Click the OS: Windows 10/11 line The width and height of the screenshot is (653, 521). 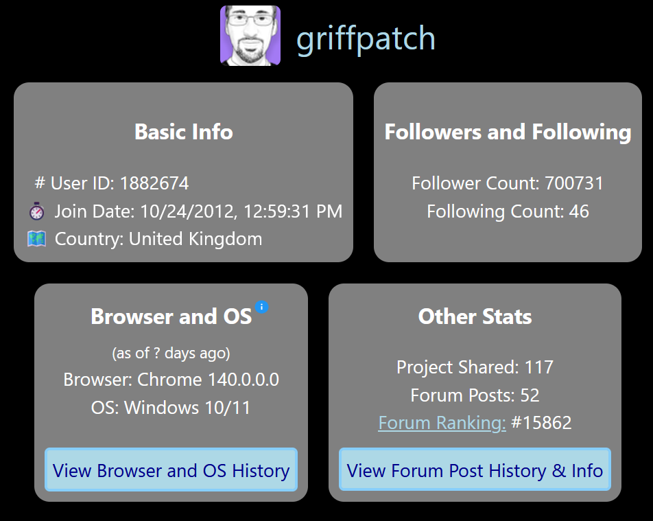(x=171, y=408)
